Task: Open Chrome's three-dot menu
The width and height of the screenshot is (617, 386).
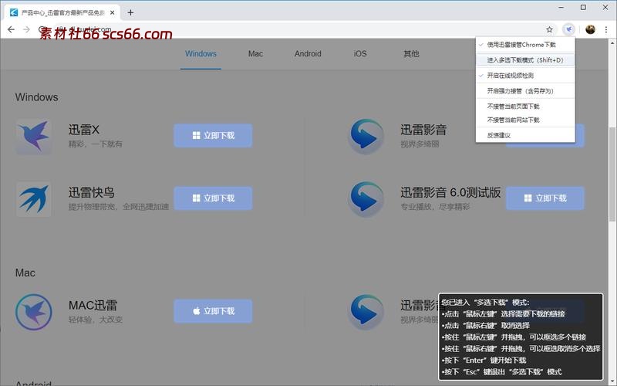Action: point(606,29)
